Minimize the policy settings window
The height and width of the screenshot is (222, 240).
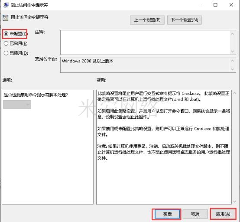point(200,5)
